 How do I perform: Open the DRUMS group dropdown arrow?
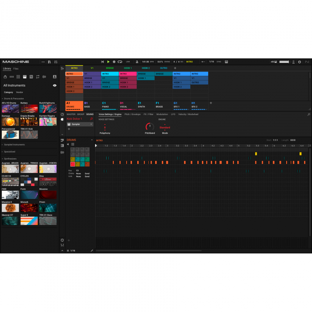(x=92, y=140)
